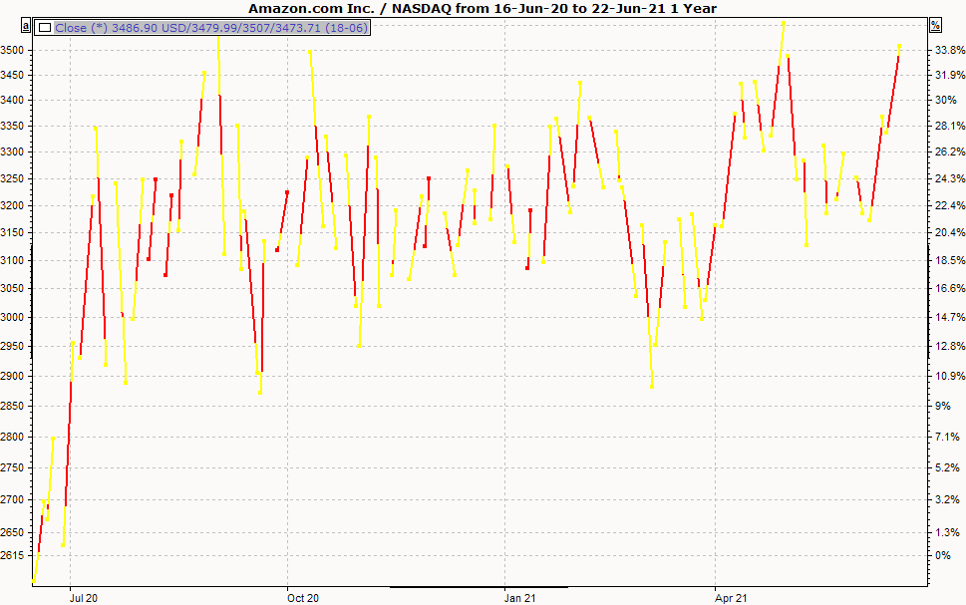Click the 26.2% right axis label
This screenshot has width=966, height=605.
coord(947,152)
